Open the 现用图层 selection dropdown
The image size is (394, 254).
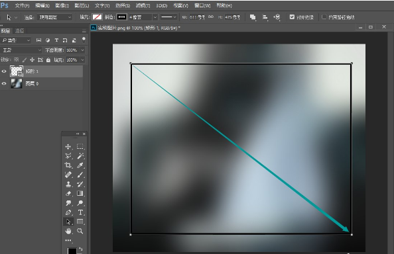tap(54, 17)
